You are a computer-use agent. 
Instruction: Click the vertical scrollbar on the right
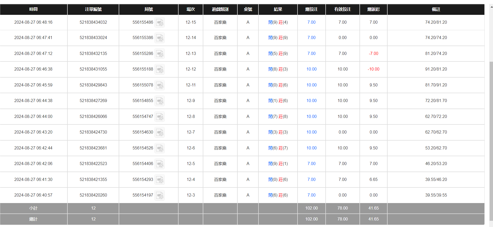(x=491, y=130)
